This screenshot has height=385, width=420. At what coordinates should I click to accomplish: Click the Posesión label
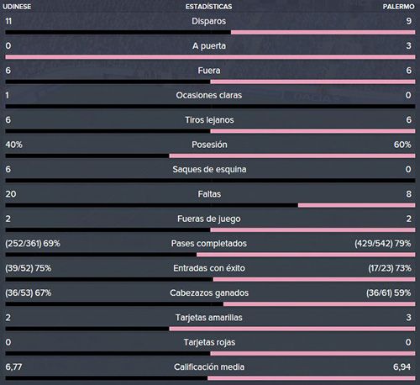(209, 145)
